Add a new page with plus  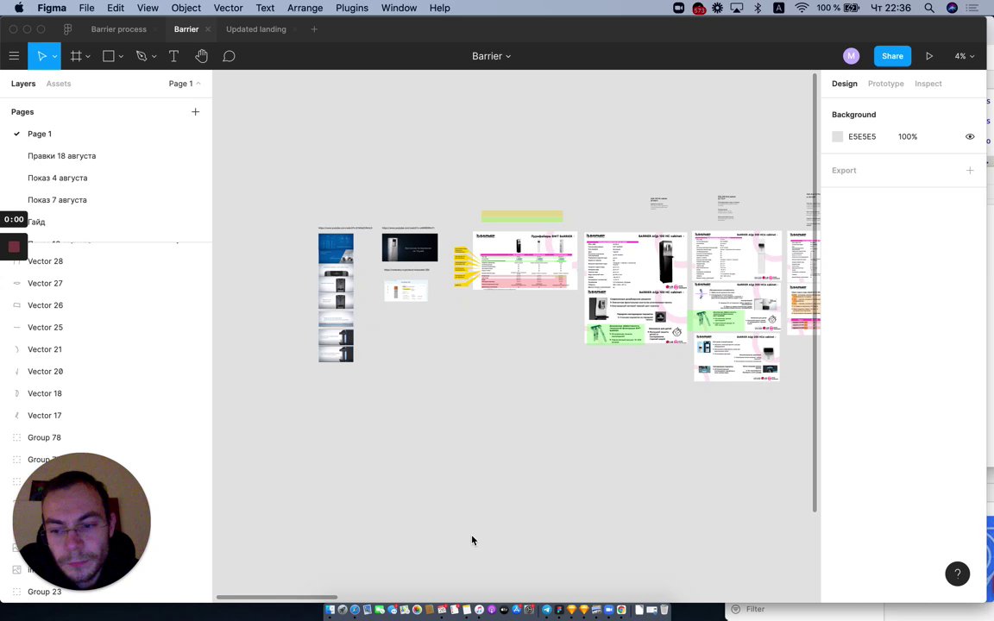pyautogui.click(x=195, y=111)
